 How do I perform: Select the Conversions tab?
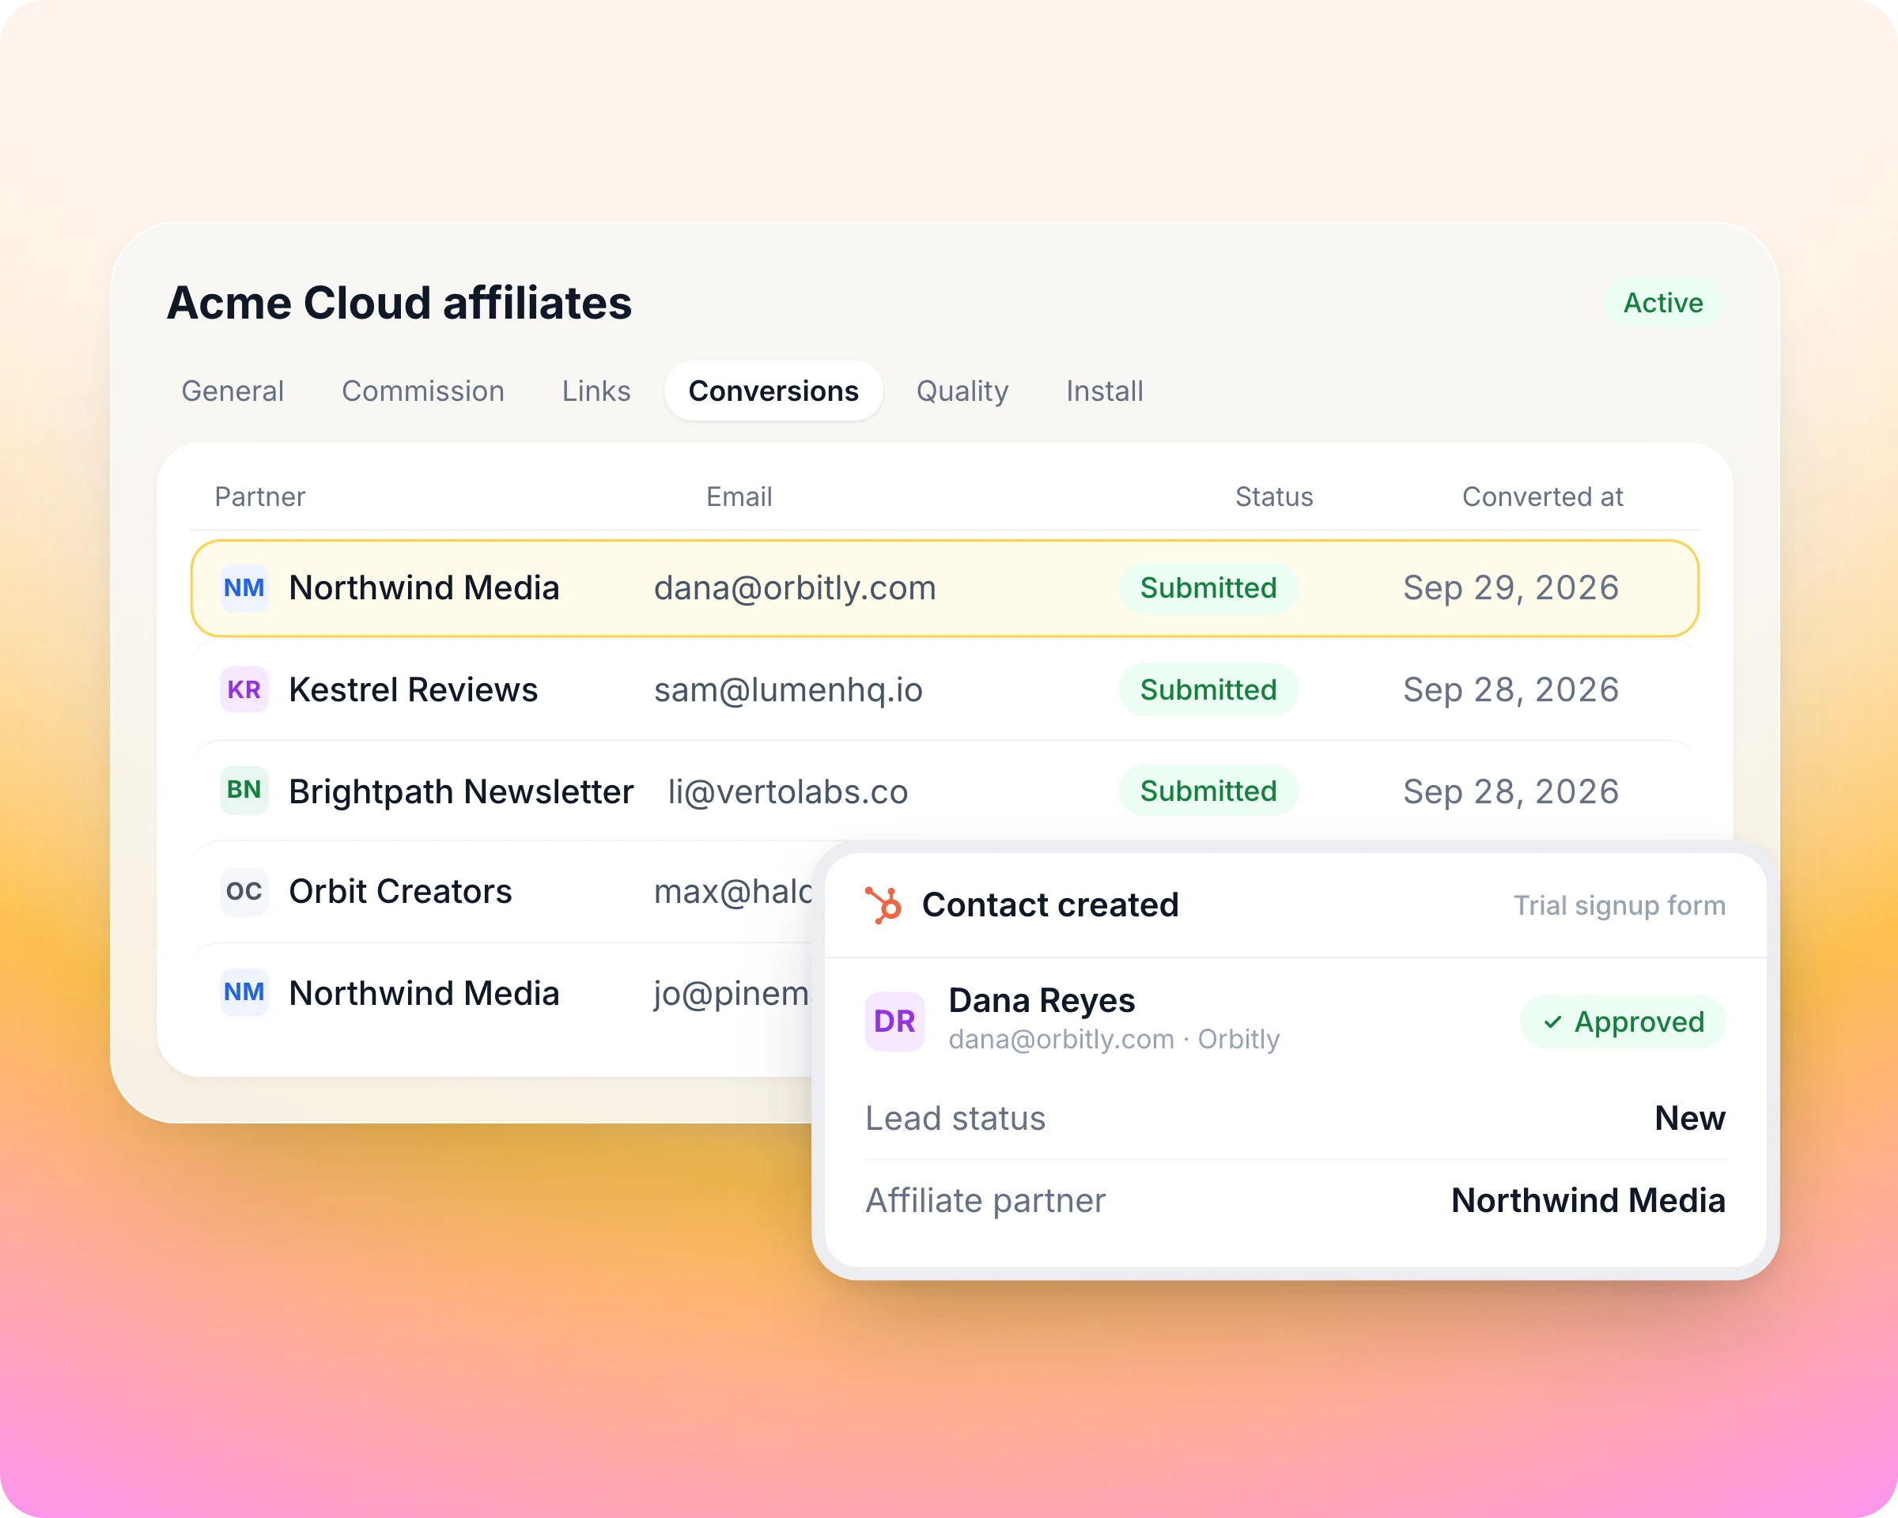[773, 391]
